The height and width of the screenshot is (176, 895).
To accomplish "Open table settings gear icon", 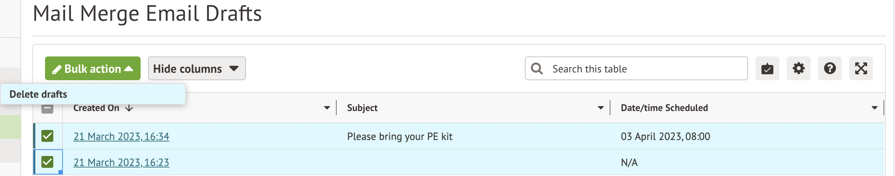I will [798, 69].
